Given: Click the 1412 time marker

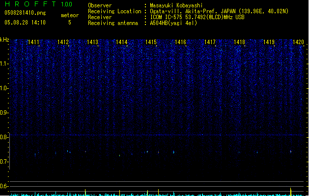Looking at the screenshot, I should [63, 42].
